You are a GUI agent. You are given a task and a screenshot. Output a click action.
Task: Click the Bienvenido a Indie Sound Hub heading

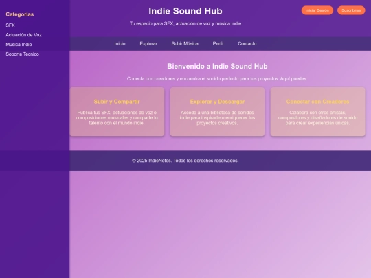coord(217,66)
